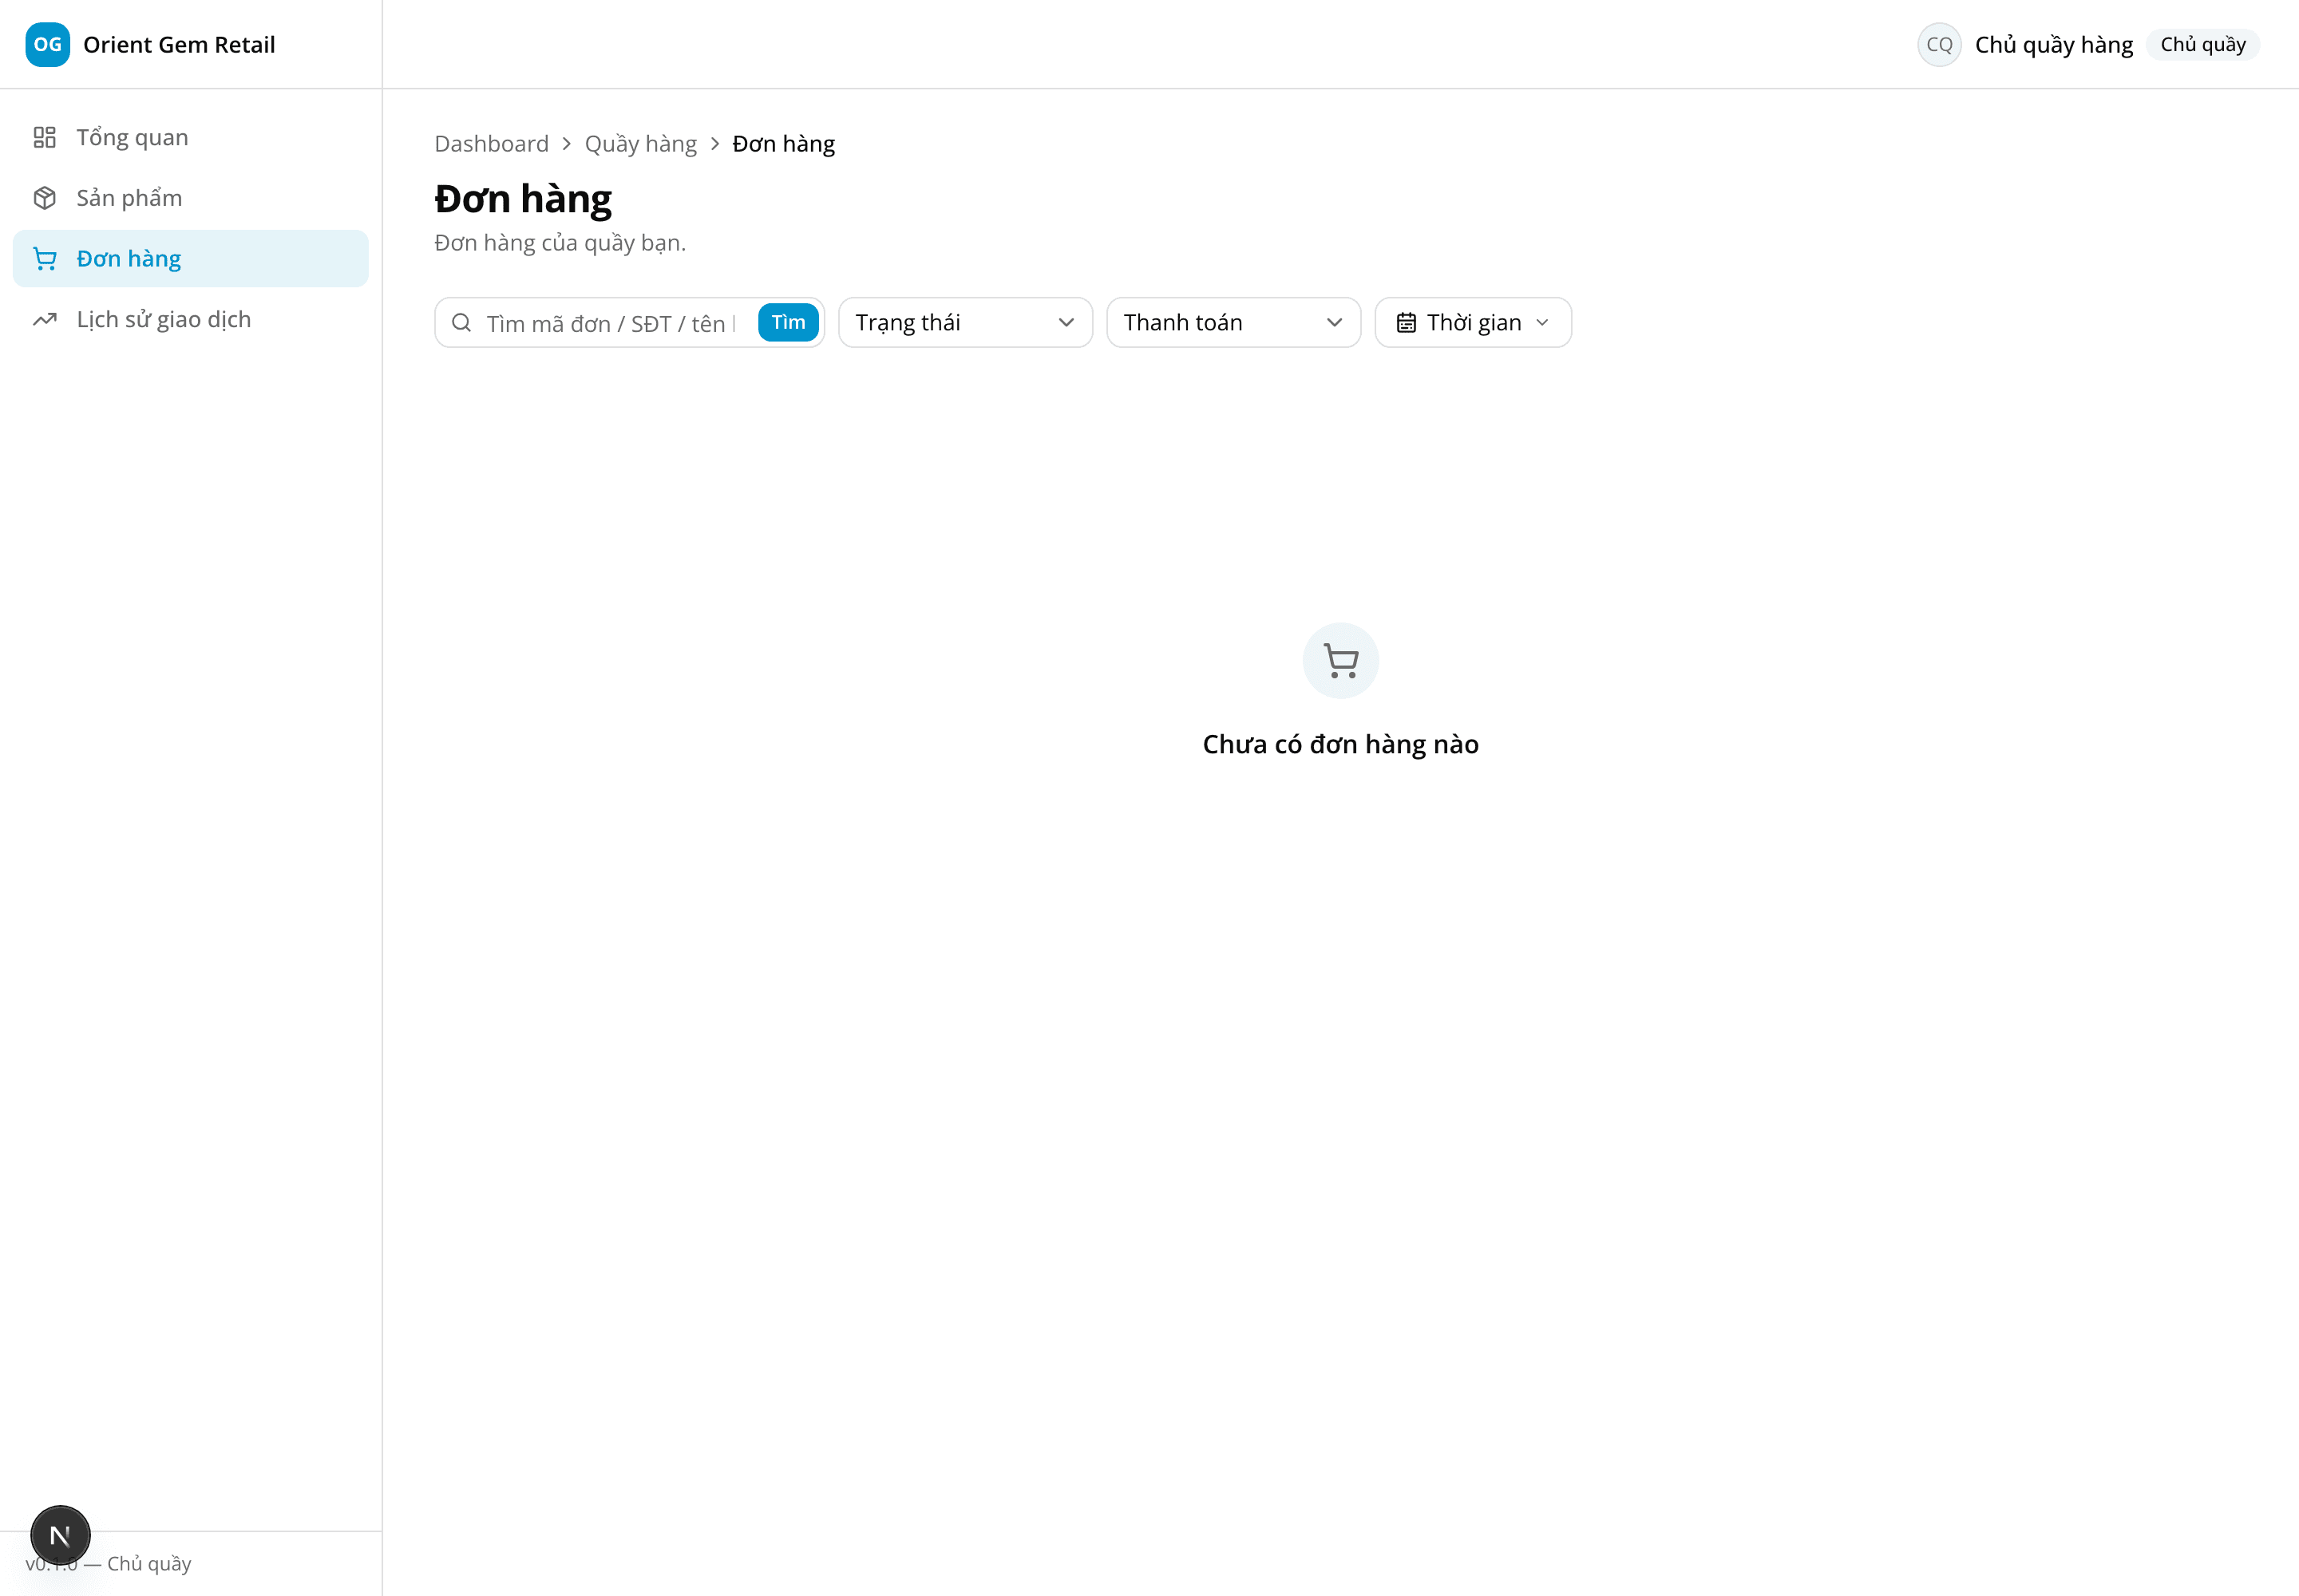Open the Next.js dev tools N button

(60, 1535)
